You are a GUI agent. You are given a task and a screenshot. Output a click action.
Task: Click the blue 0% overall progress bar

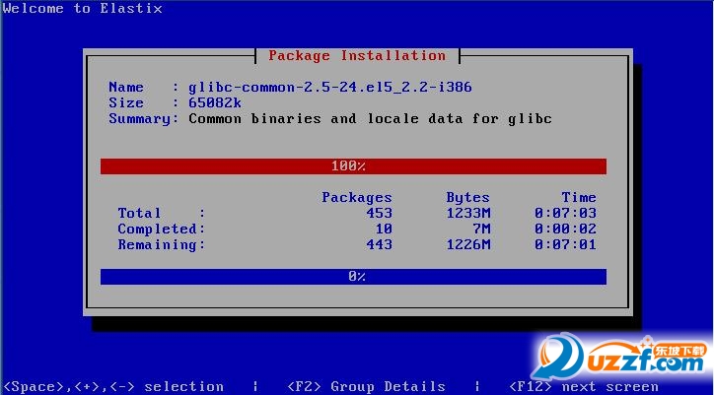(353, 276)
